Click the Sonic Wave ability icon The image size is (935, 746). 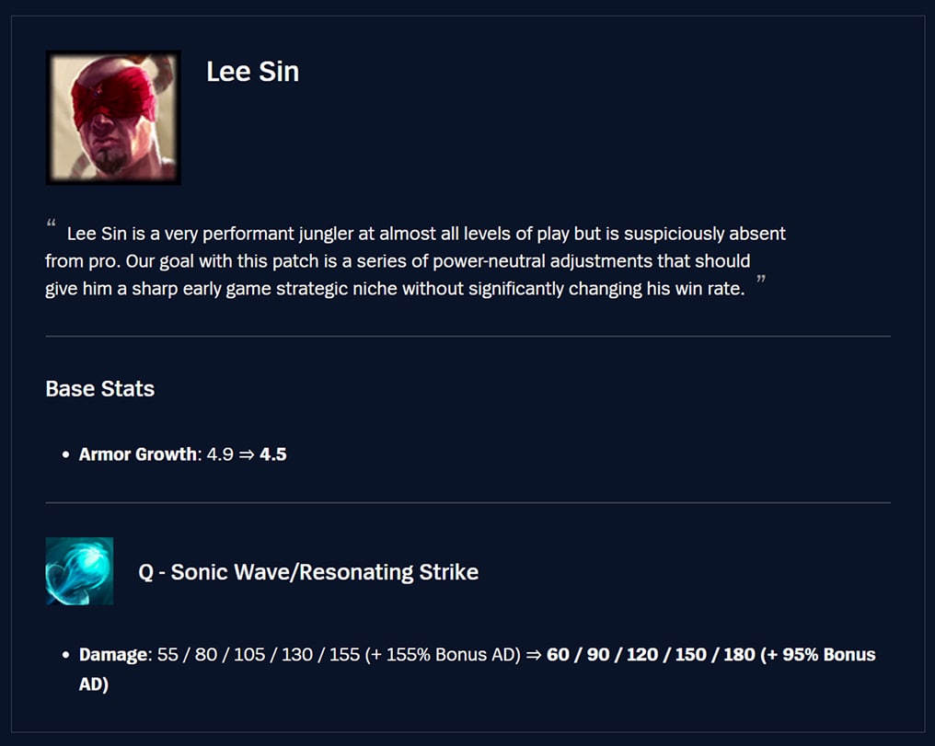(x=79, y=571)
